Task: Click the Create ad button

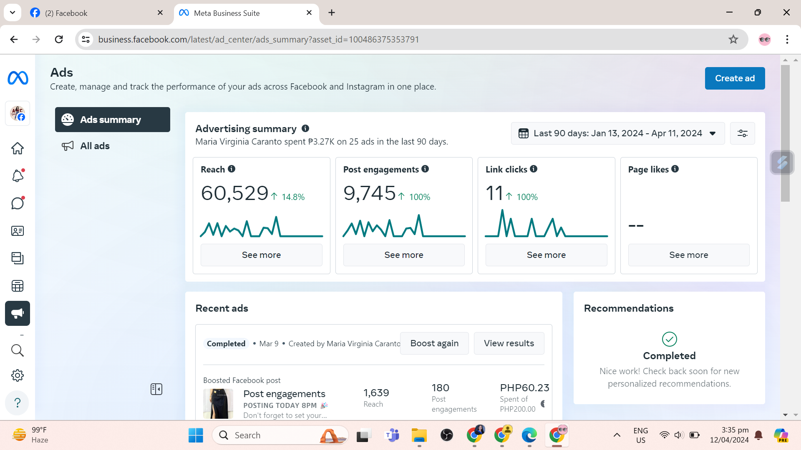Action: pyautogui.click(x=735, y=78)
